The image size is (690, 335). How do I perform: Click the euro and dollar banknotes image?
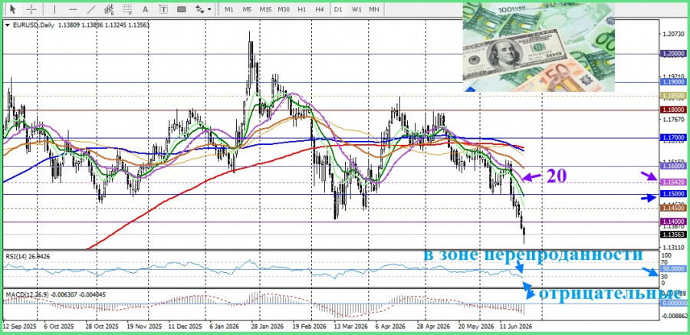point(539,47)
